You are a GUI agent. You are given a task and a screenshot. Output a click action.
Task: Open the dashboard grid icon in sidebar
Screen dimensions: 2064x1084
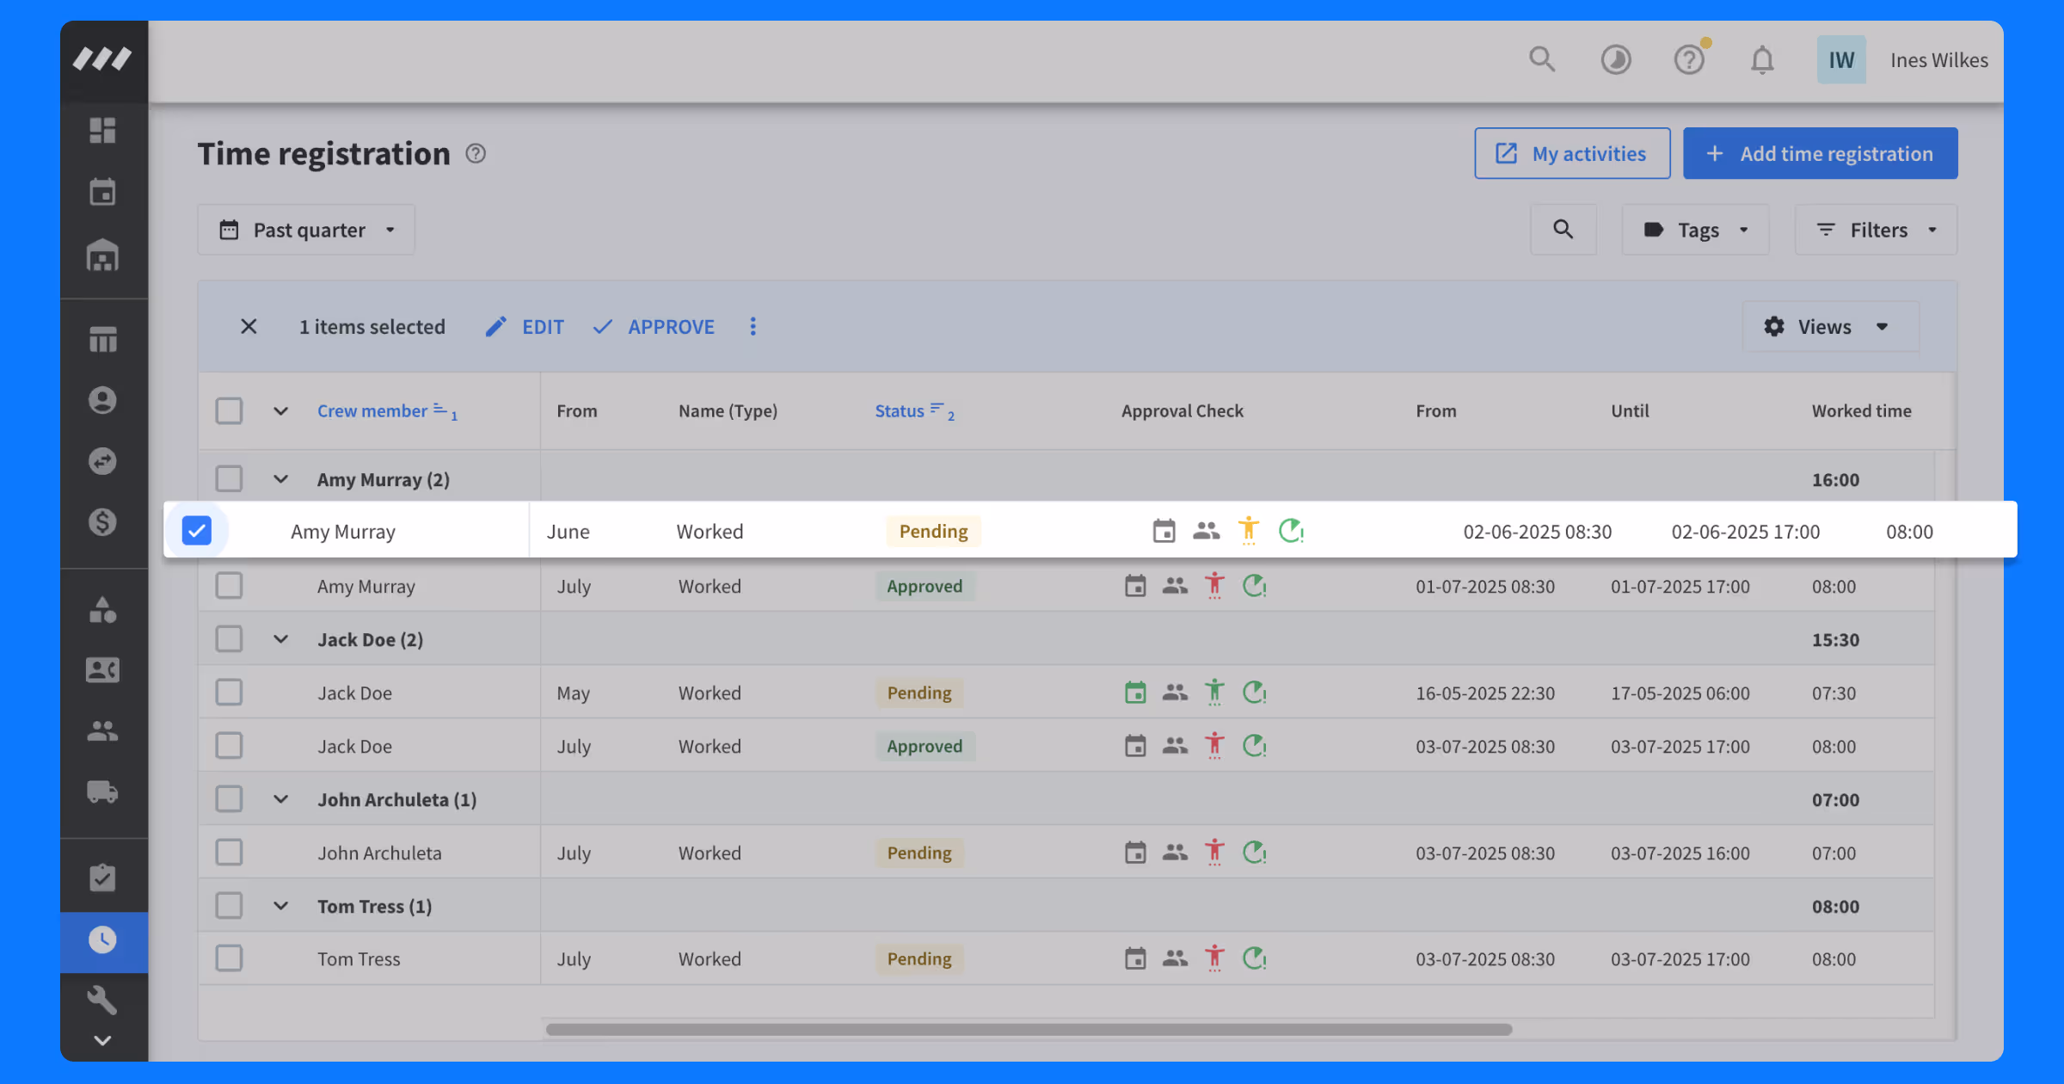[x=103, y=130]
